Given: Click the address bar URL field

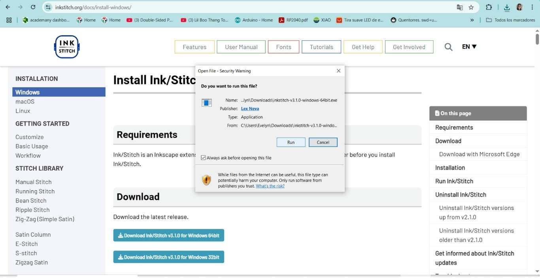Looking at the screenshot, I should (253, 7).
